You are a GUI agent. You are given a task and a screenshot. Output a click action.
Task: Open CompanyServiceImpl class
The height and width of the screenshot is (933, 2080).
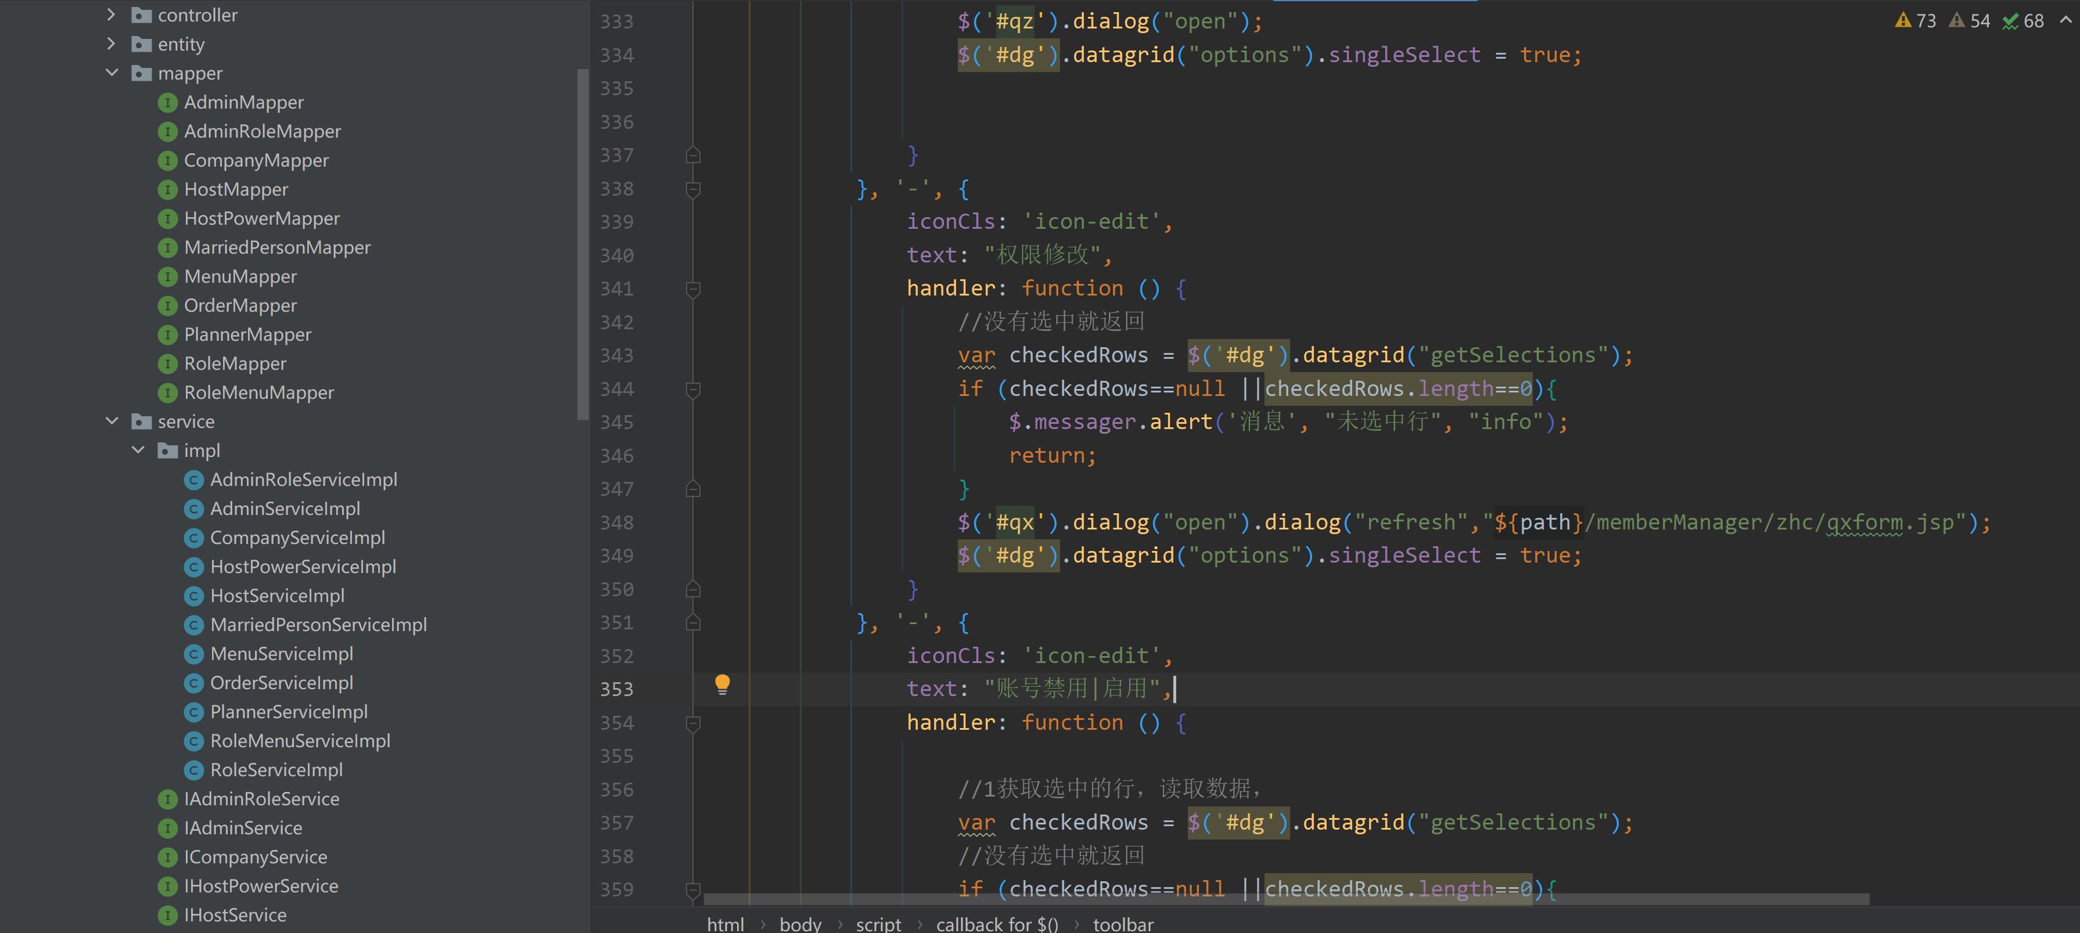(x=297, y=538)
